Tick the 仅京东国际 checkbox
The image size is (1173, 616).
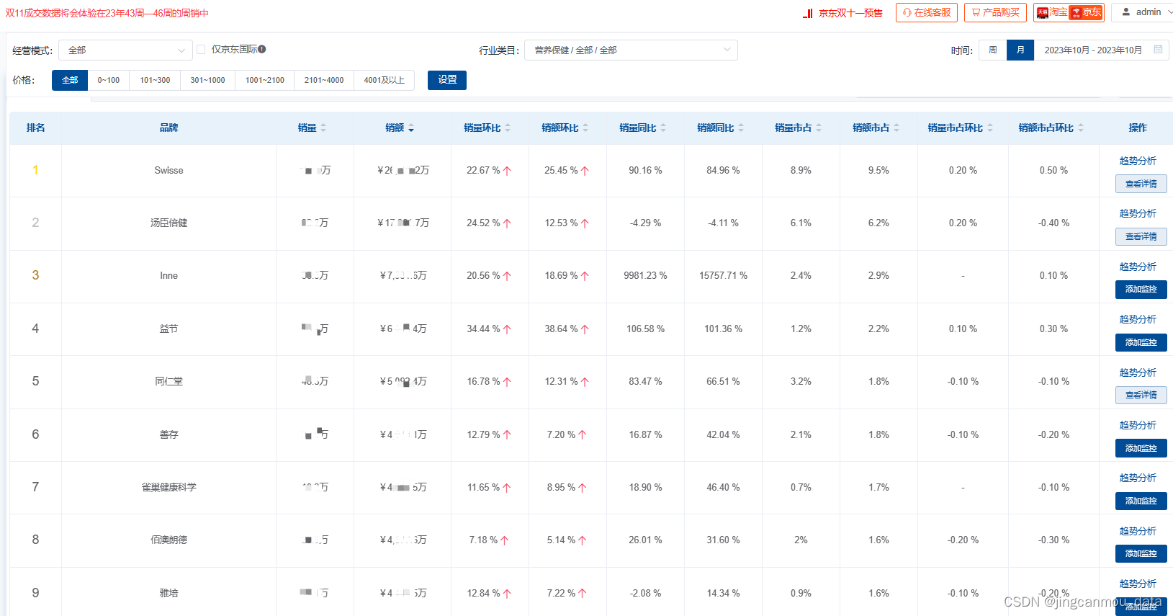click(201, 49)
